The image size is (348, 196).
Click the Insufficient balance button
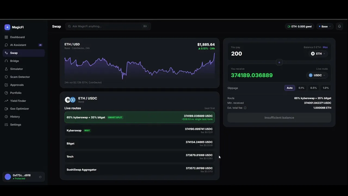(x=279, y=118)
